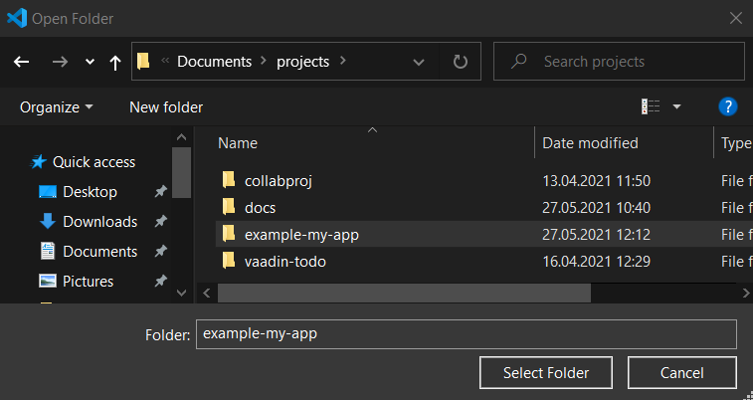Close the Open Folder dialog

click(x=736, y=18)
